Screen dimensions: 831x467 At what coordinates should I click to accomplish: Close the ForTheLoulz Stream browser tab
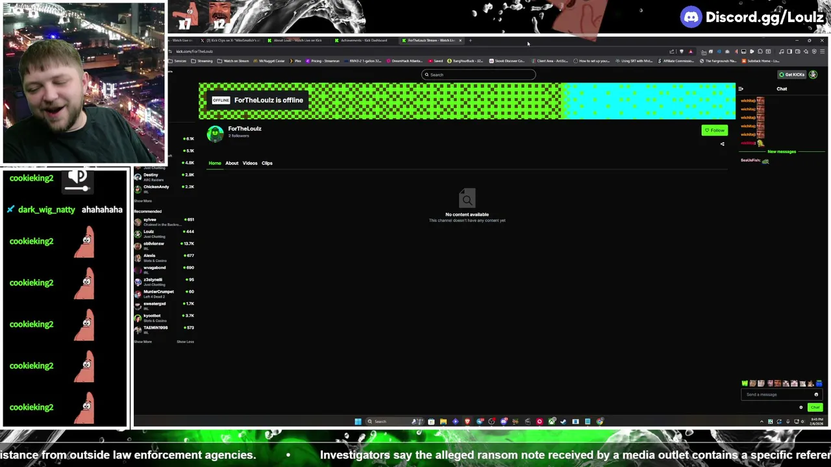click(460, 40)
